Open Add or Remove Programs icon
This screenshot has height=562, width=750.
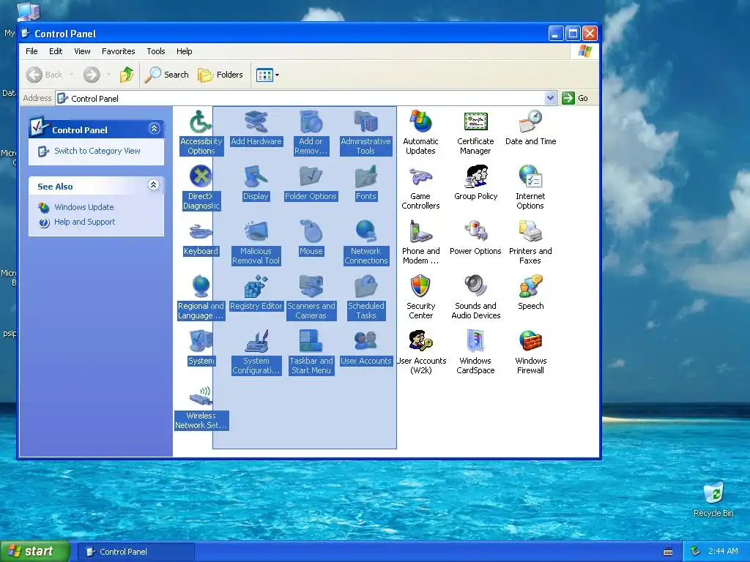click(x=311, y=122)
